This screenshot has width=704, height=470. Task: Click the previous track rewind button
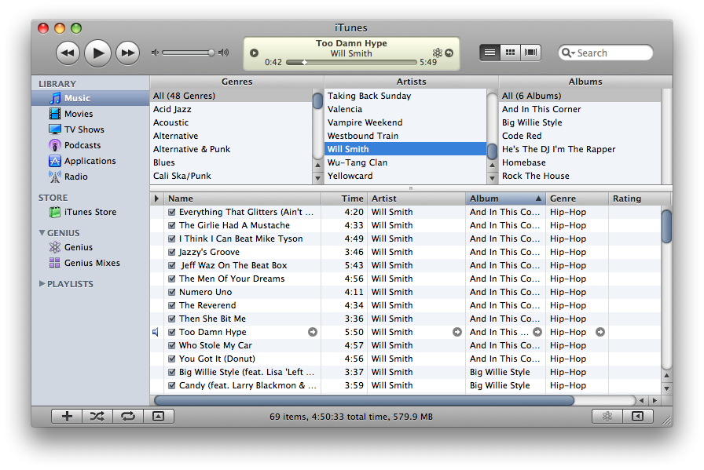(x=68, y=53)
